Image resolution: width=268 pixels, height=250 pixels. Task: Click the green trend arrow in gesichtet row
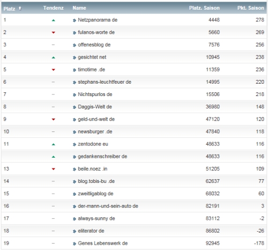tap(53, 57)
